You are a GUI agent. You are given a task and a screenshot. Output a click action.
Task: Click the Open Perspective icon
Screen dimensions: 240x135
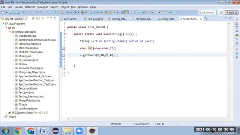click(221, 13)
